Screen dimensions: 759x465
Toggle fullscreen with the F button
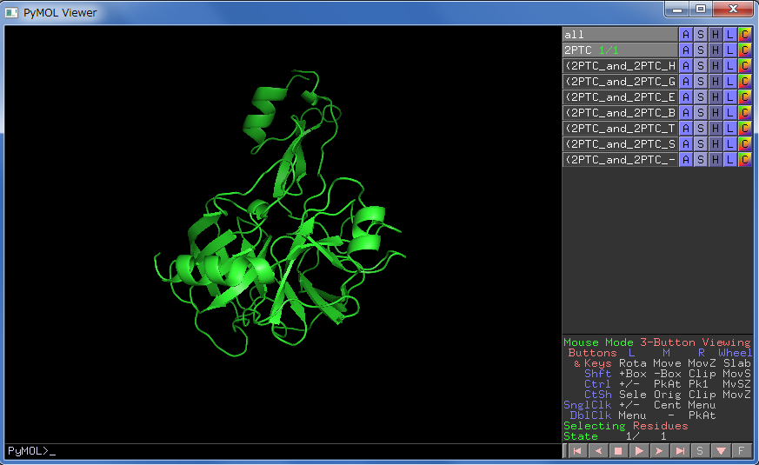pos(742,451)
